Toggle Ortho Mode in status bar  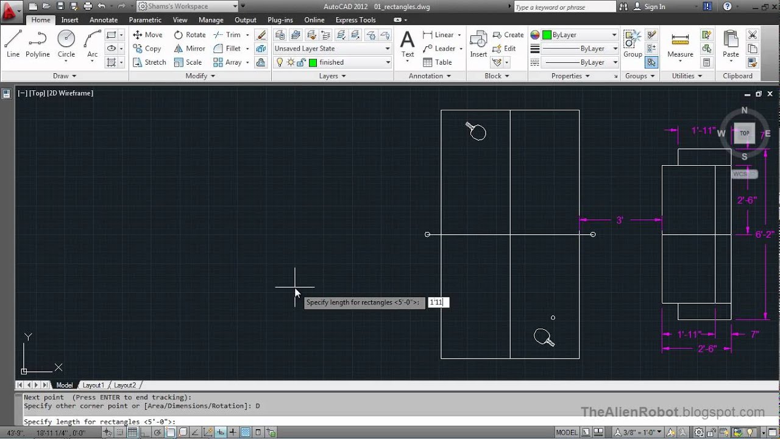tap(145, 433)
